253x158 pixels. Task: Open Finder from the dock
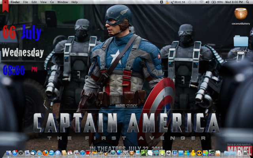pos(9,152)
